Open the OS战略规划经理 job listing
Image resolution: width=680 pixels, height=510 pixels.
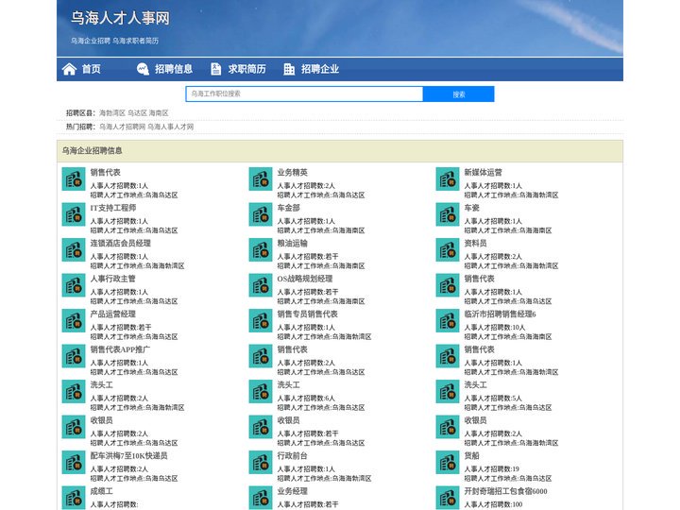click(305, 279)
